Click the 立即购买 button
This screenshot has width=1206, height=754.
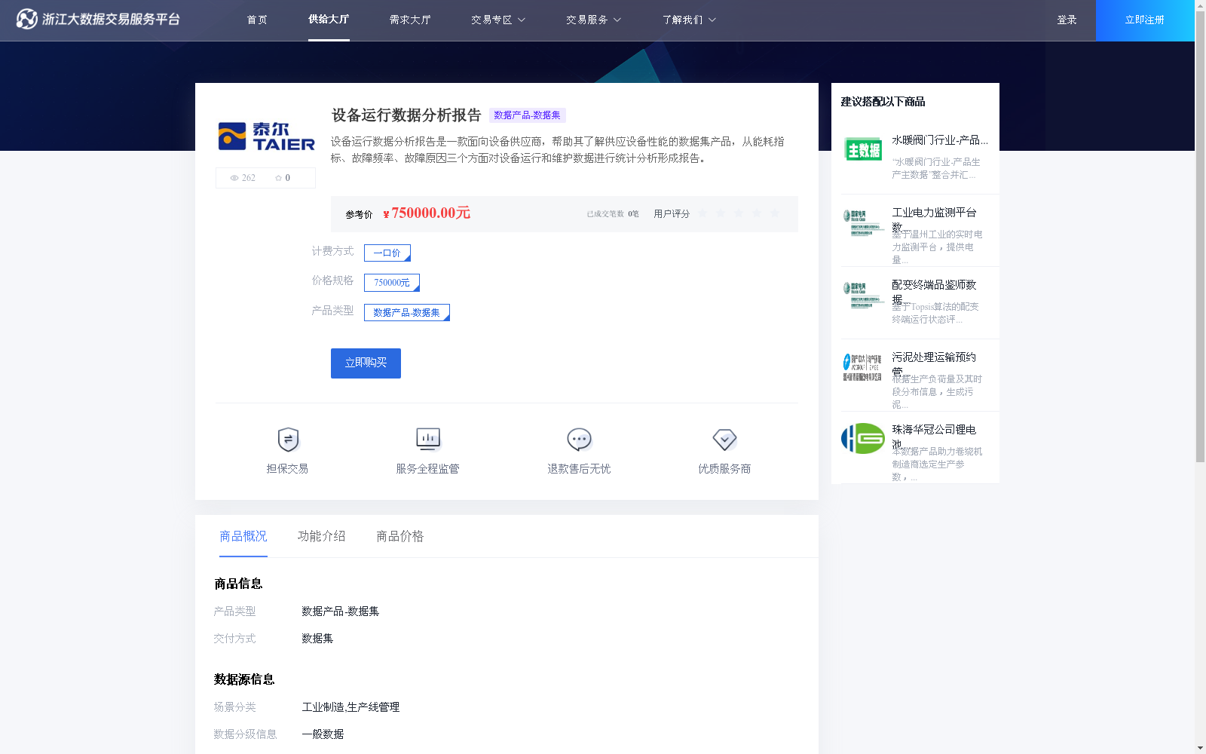366,363
